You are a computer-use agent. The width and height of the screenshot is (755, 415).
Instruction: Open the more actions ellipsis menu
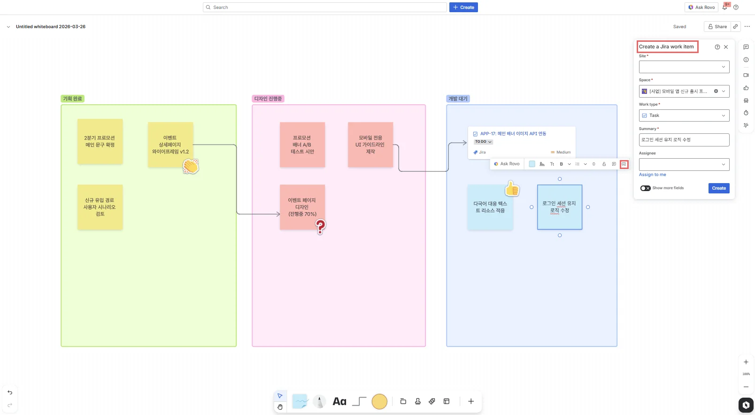(747, 27)
